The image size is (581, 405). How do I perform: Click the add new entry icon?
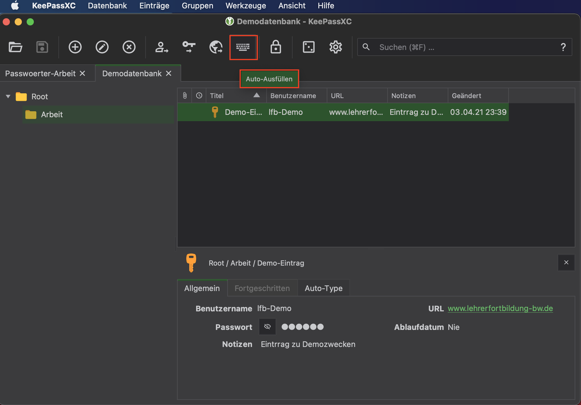(x=75, y=47)
